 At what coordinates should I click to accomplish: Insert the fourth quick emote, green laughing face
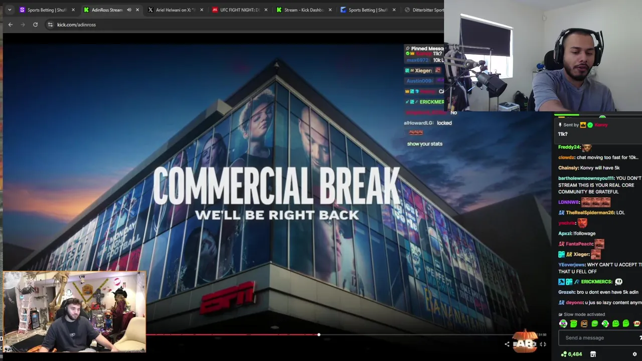pos(595,324)
